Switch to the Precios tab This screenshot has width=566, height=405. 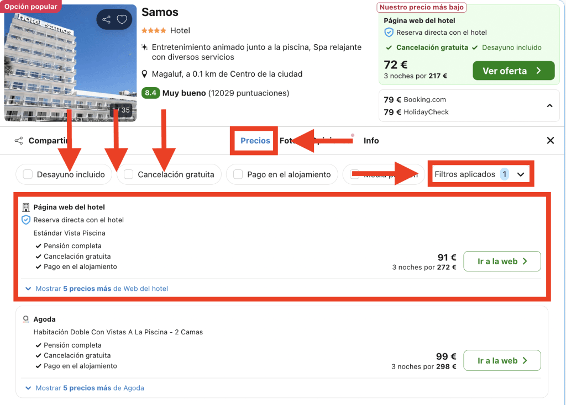point(255,141)
